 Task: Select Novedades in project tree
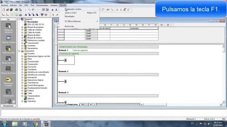click(33, 22)
